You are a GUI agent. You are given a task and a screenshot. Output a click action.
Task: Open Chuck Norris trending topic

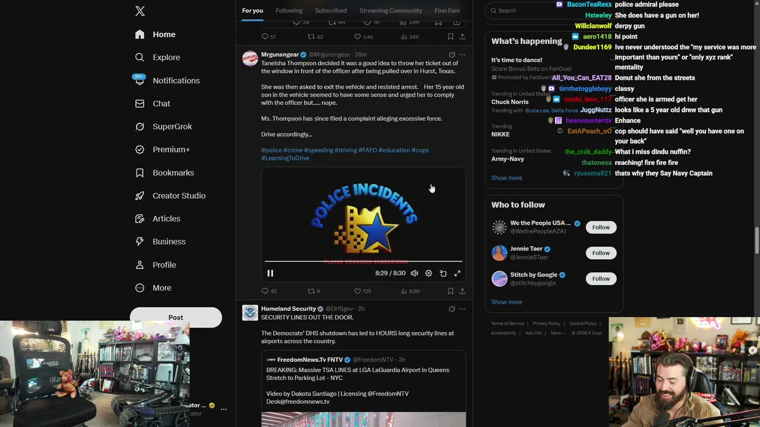point(510,102)
